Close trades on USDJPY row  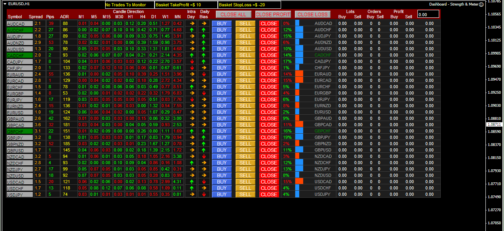point(269,194)
